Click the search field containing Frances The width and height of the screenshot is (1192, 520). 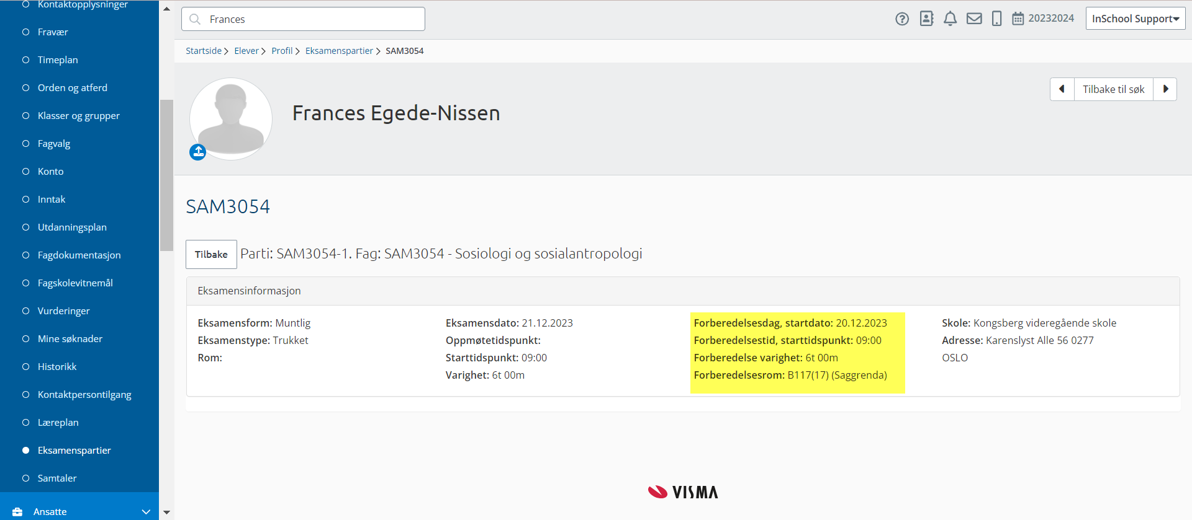coord(303,19)
